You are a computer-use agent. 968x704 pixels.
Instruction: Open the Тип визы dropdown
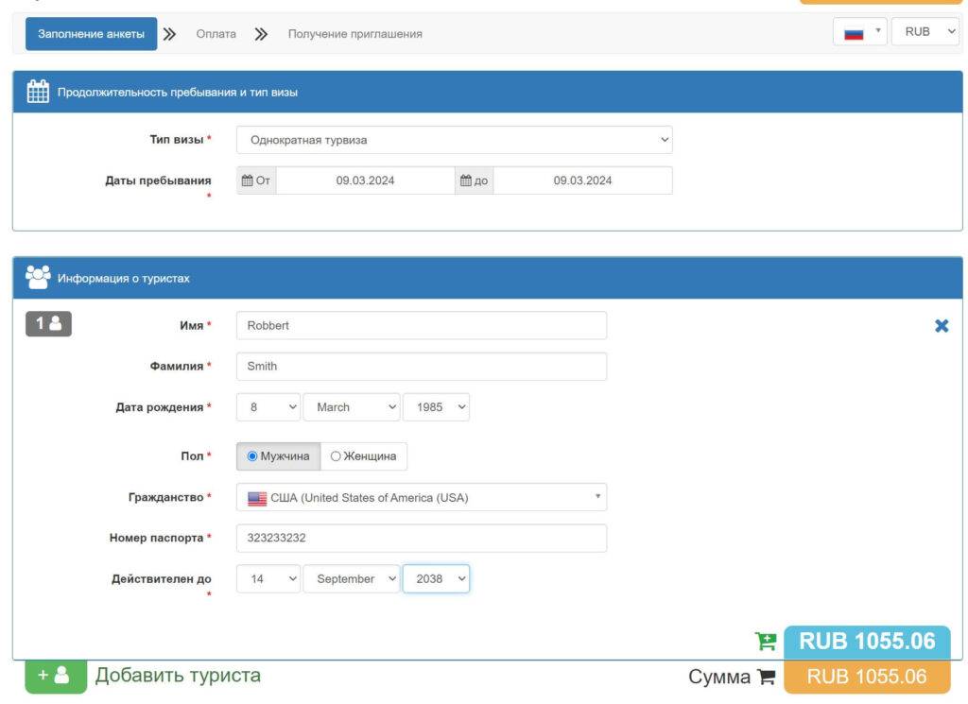(454, 140)
